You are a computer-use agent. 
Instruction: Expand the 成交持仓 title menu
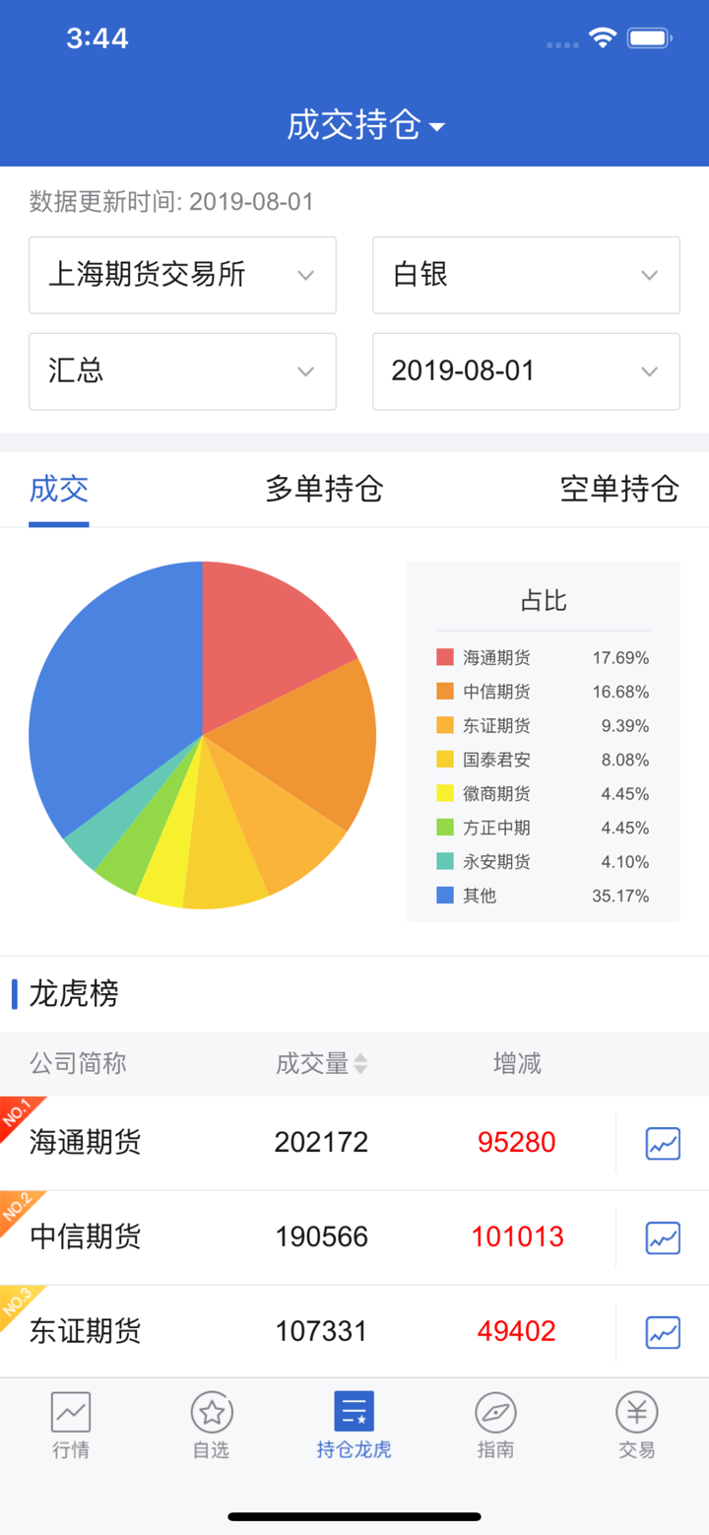365,126
